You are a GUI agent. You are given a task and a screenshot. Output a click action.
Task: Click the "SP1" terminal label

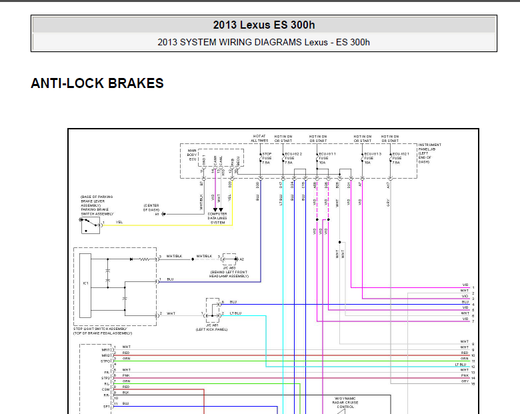click(107, 407)
